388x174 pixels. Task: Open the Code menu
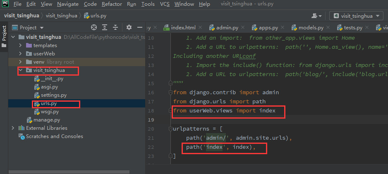(x=90, y=4)
